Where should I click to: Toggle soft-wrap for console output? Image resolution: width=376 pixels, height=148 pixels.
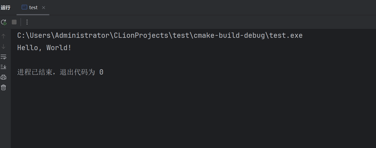tap(3, 57)
